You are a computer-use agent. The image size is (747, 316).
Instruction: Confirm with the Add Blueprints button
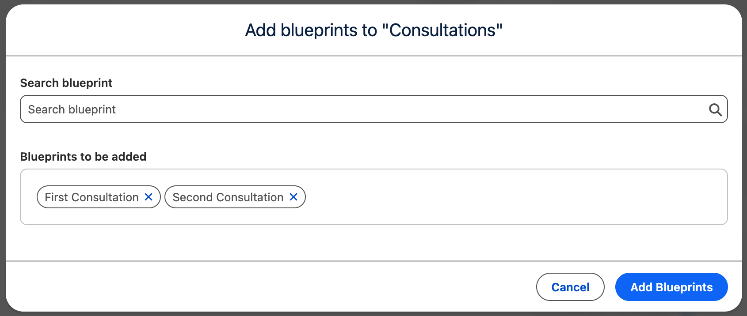coord(671,287)
